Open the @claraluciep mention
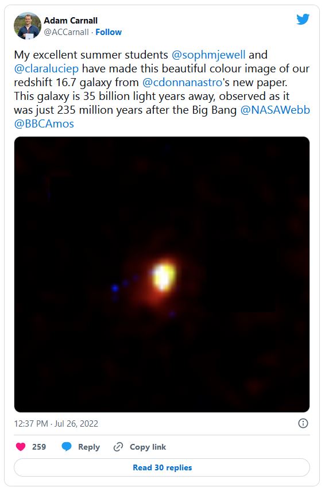The width and height of the screenshot is (325, 491). [47, 68]
